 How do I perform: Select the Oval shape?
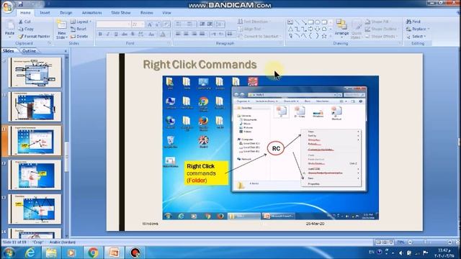pos(317,22)
